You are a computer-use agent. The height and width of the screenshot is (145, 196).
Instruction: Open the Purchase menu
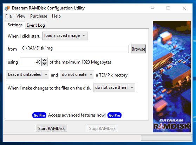39,16
